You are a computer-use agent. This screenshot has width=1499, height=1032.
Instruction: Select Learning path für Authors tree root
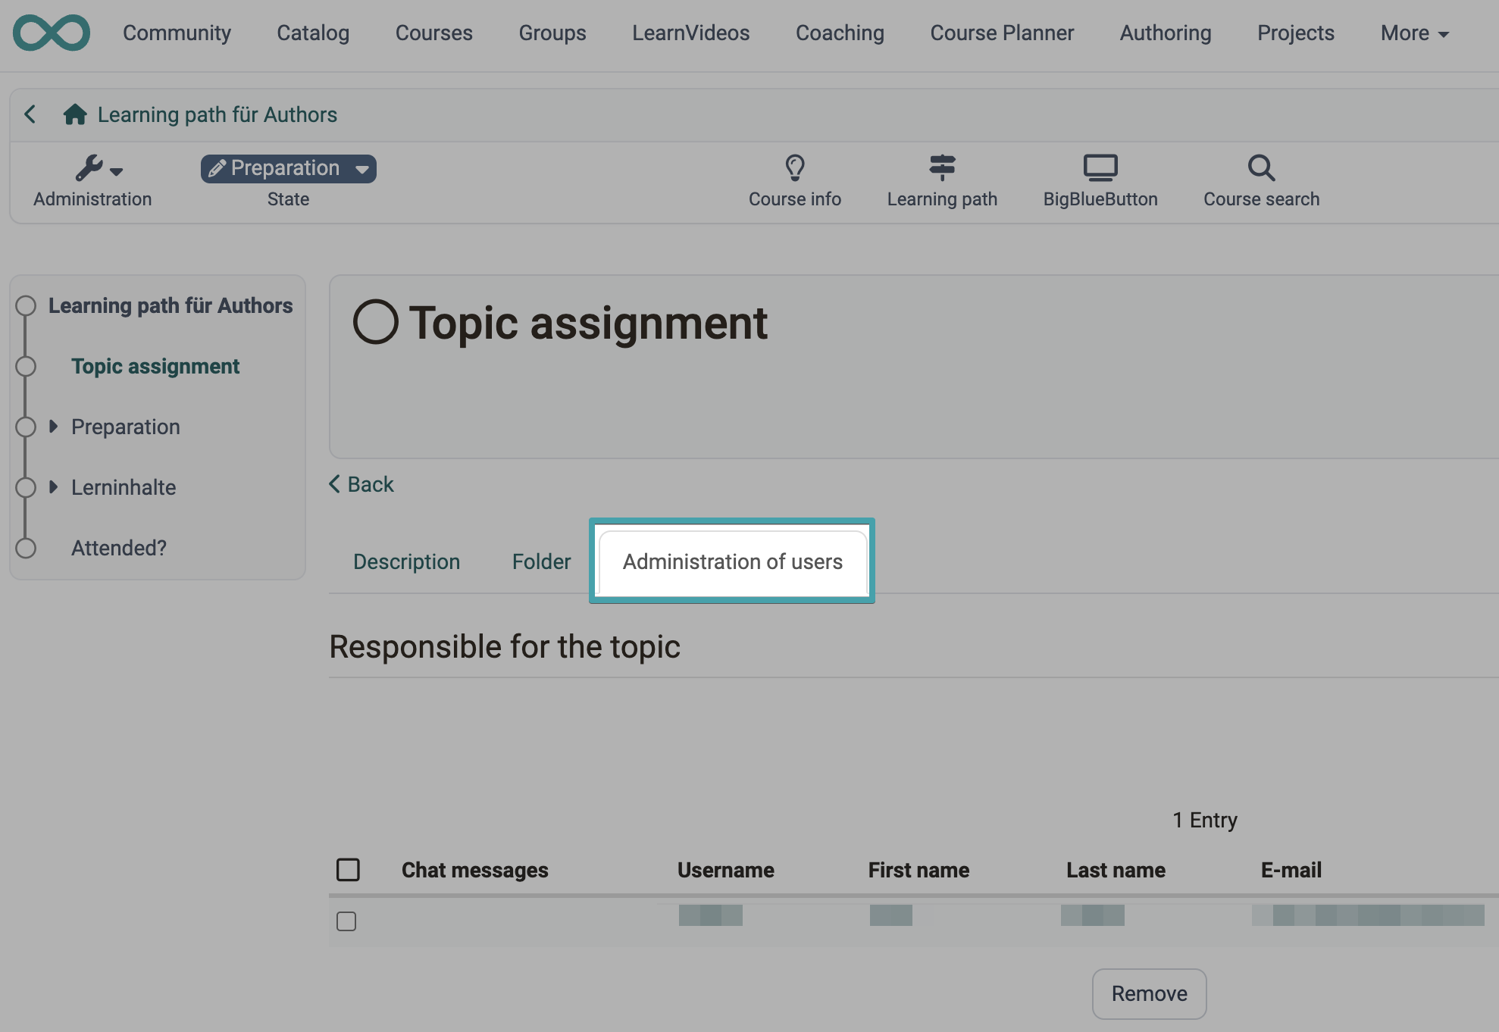click(171, 306)
